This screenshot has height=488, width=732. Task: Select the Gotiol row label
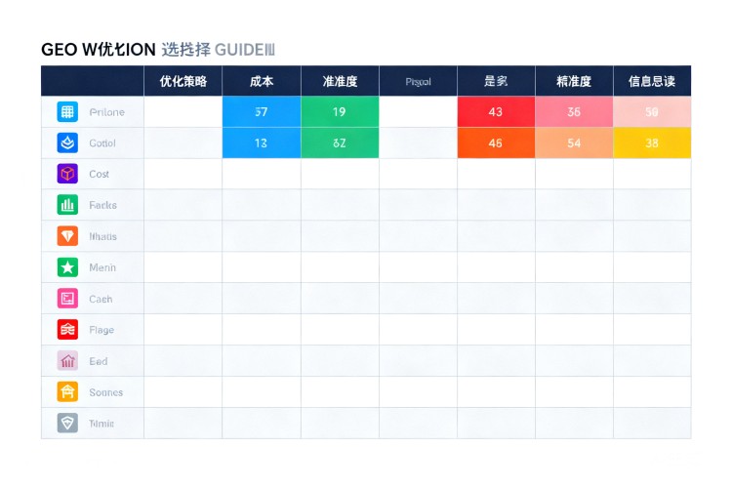pos(102,143)
